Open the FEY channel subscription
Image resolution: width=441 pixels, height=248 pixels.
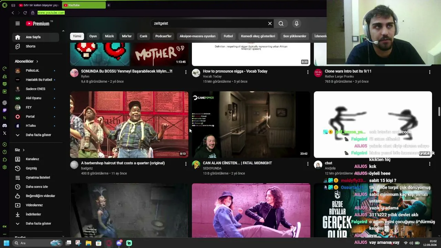(35, 107)
